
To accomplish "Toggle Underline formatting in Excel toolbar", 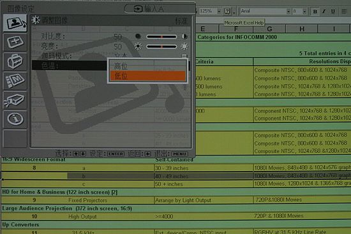I will pyautogui.click(x=333, y=11).
